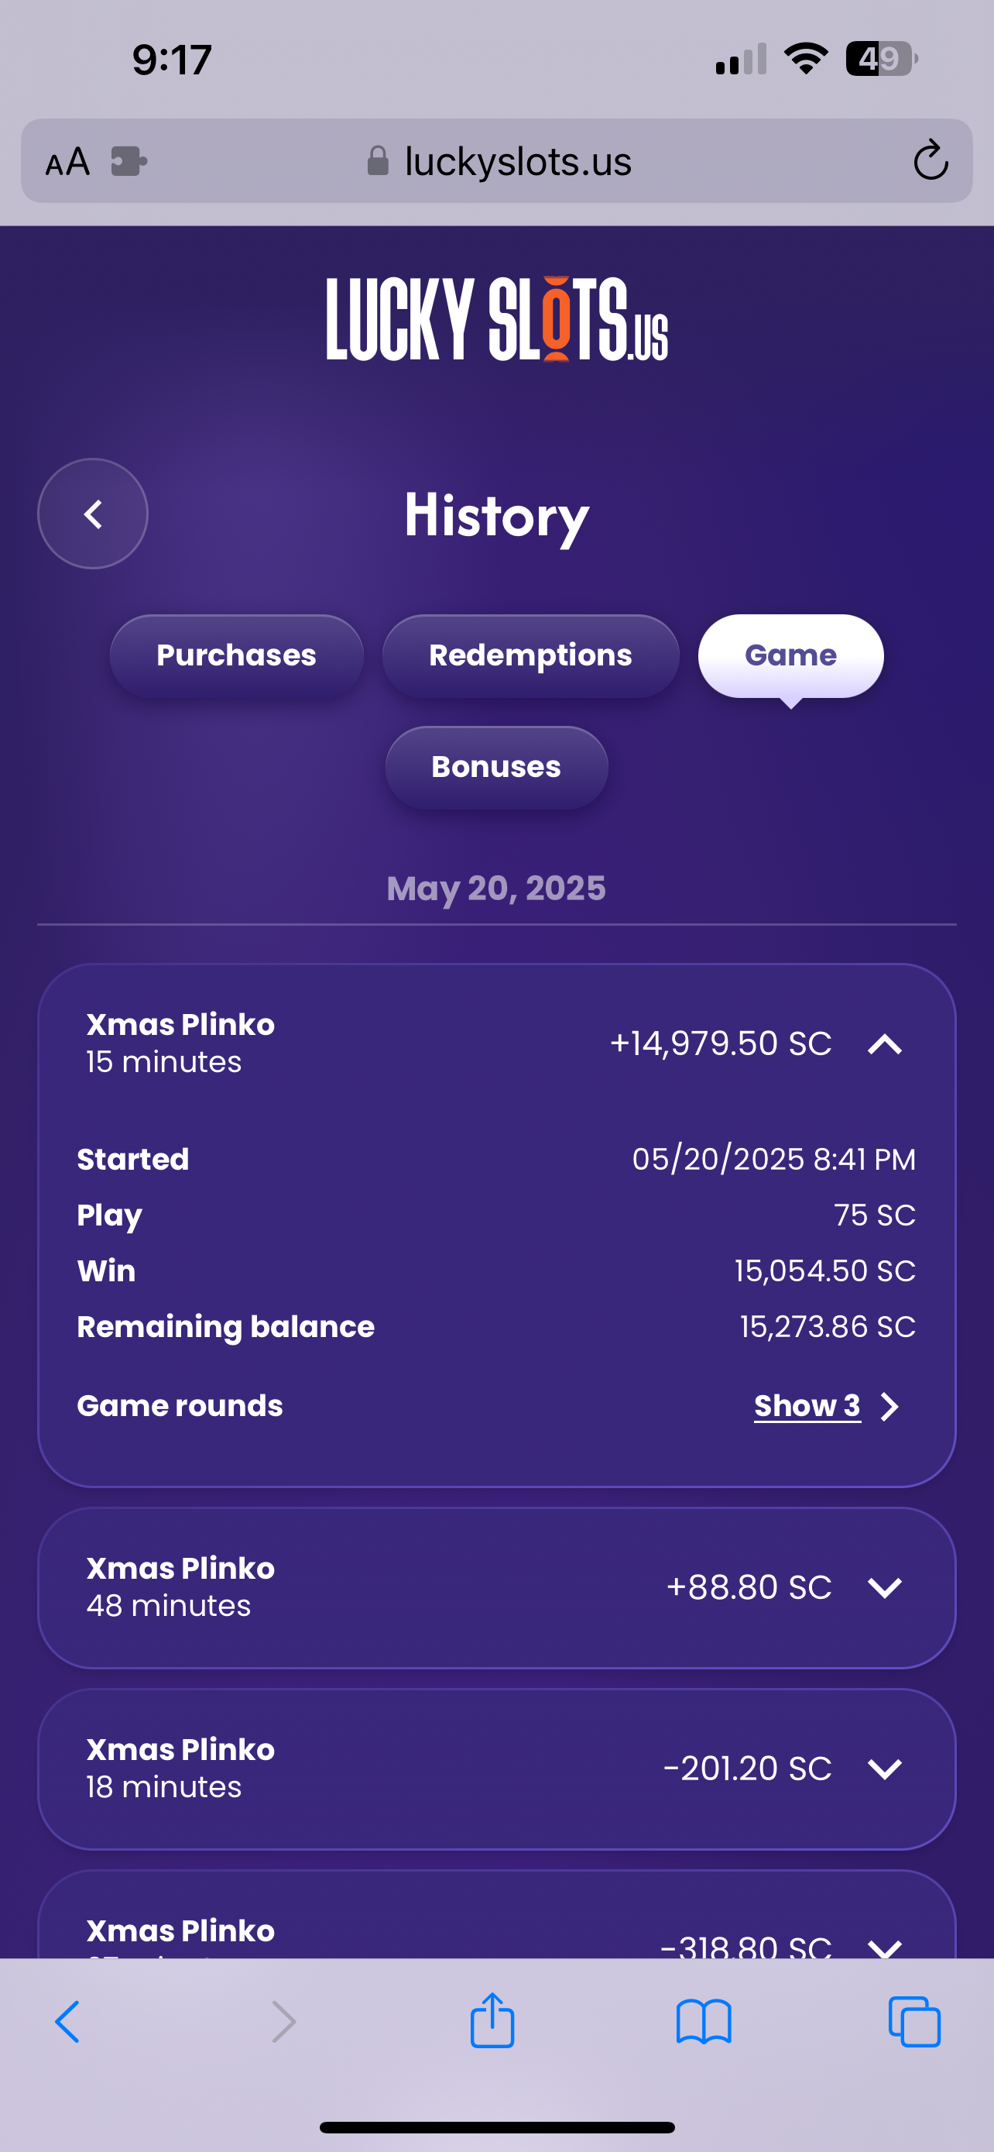994x2152 pixels.
Task: Tap the luckyslots.us address bar
Action: [517, 161]
